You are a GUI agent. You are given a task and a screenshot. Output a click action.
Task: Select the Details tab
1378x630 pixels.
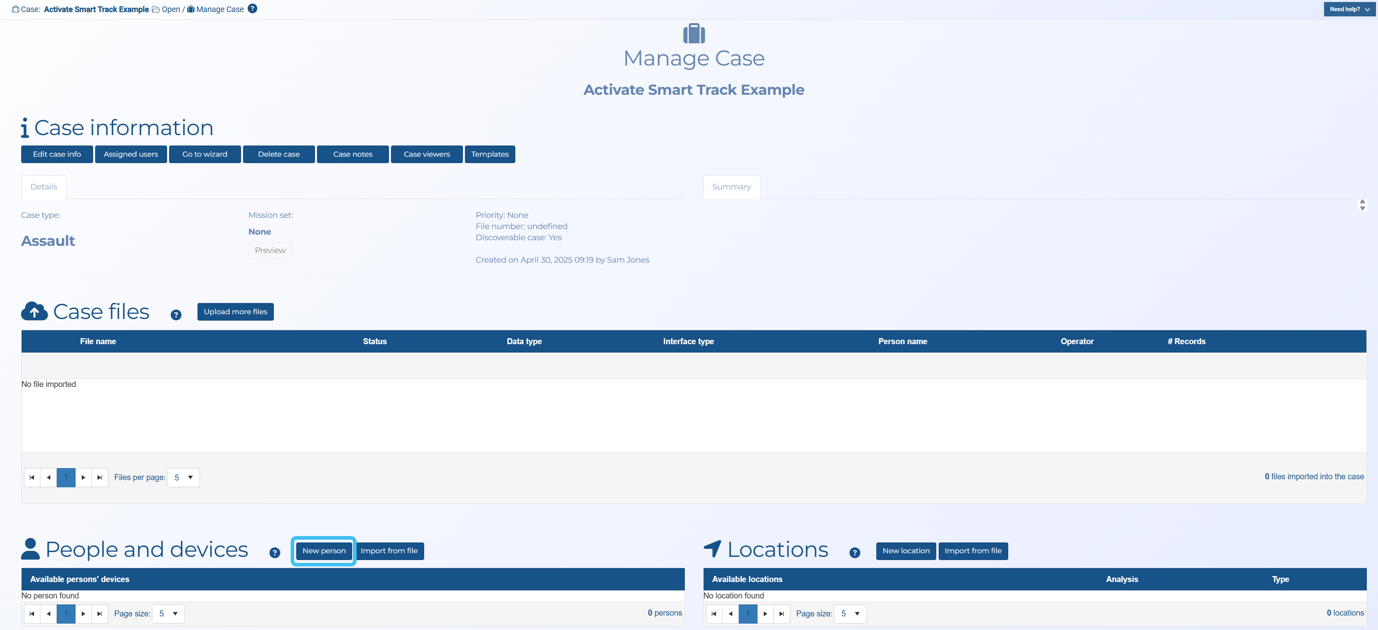44,187
